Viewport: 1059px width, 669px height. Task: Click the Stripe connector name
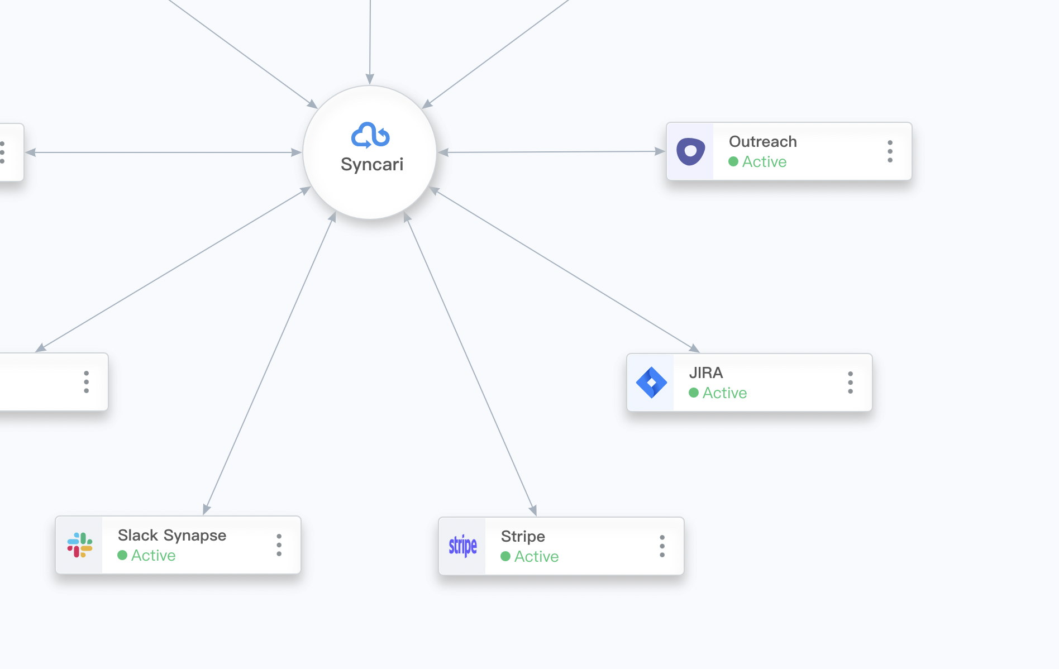coord(523,537)
